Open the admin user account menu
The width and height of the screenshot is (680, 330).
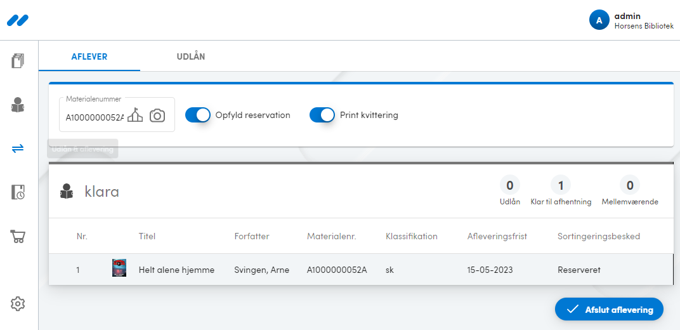click(x=631, y=20)
